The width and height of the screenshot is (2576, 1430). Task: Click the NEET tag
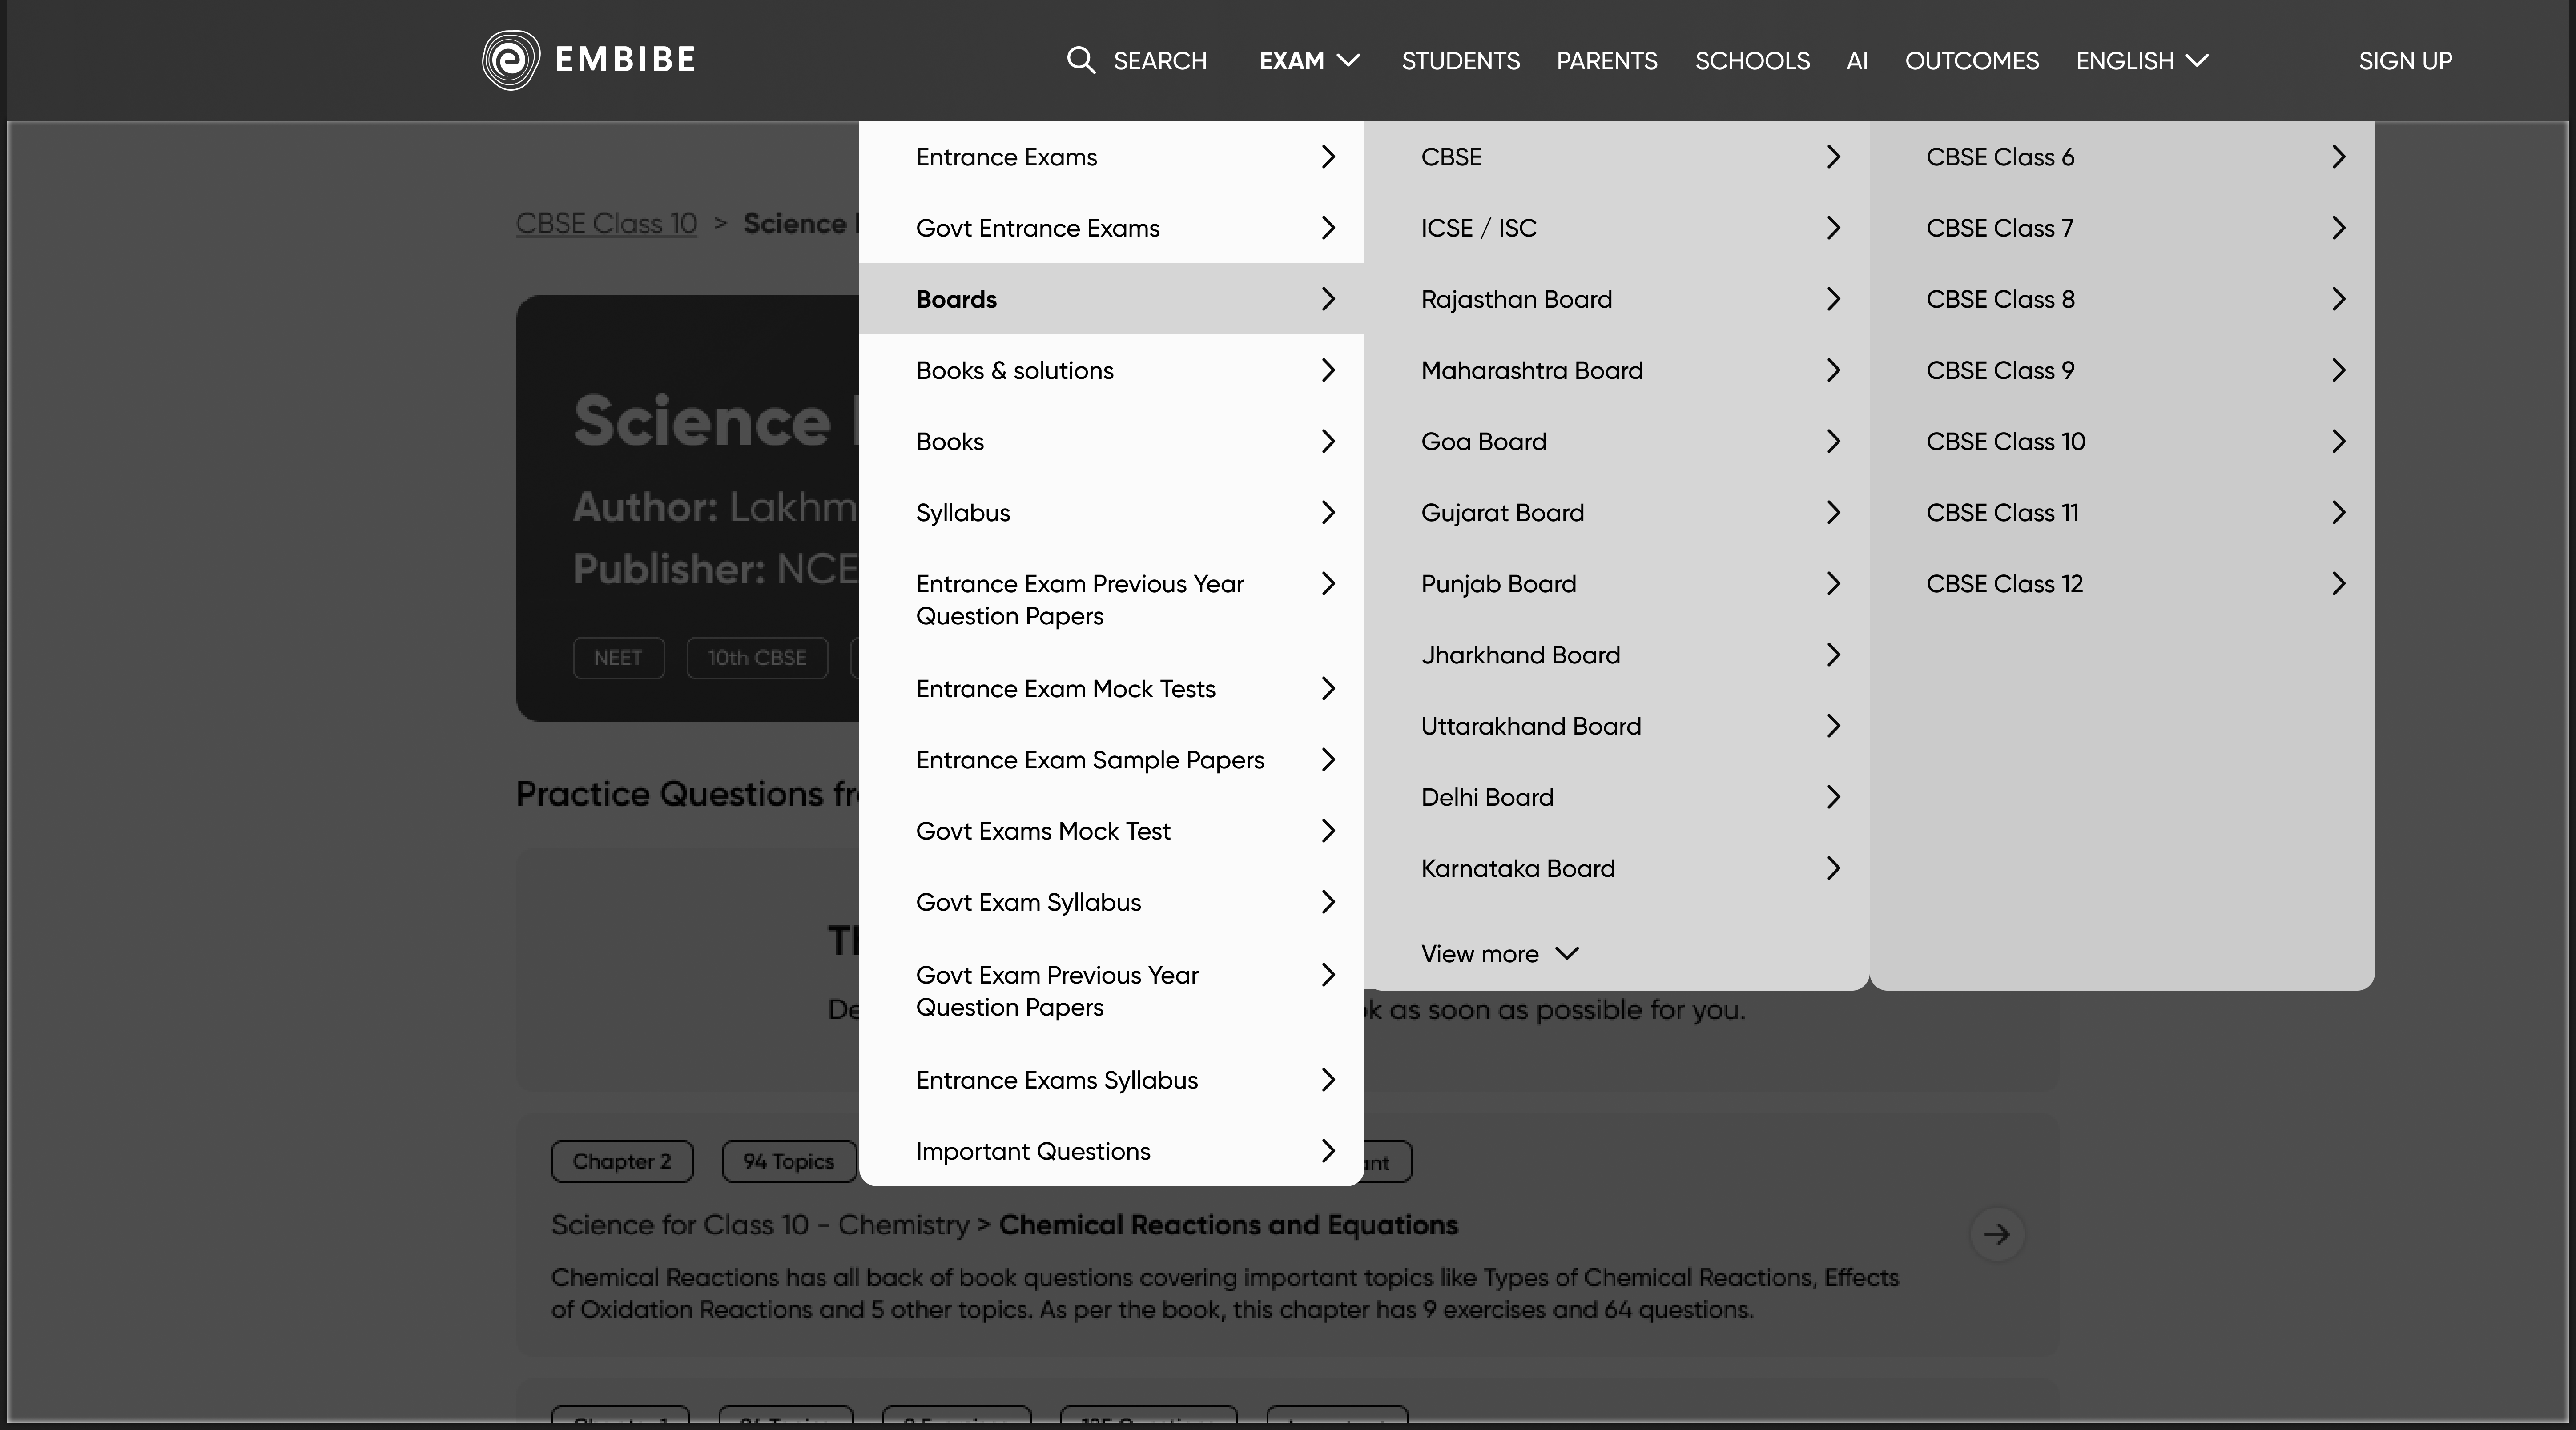(618, 658)
